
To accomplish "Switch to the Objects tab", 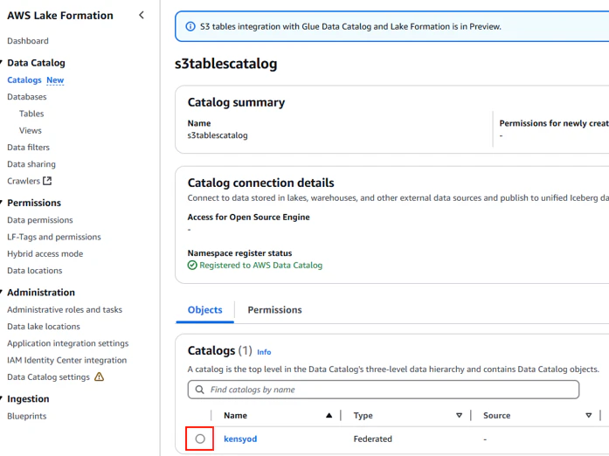I will click(205, 310).
